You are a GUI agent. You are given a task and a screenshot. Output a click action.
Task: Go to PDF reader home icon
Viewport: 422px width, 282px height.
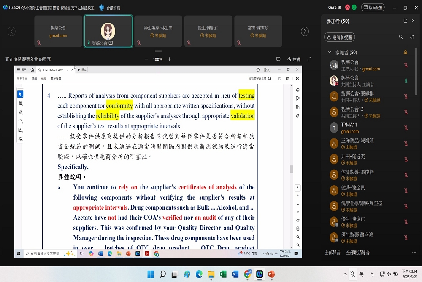pos(32,69)
